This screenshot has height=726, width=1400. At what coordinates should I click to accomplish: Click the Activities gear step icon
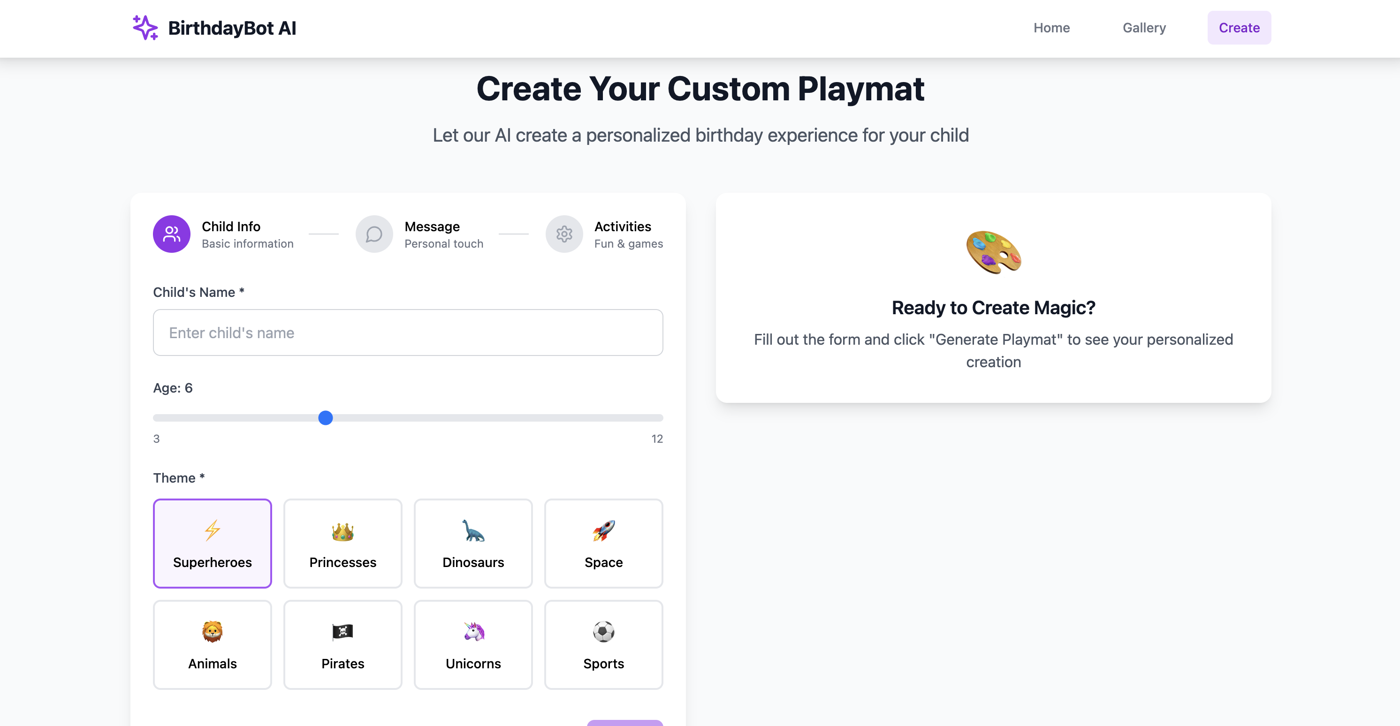[563, 234]
